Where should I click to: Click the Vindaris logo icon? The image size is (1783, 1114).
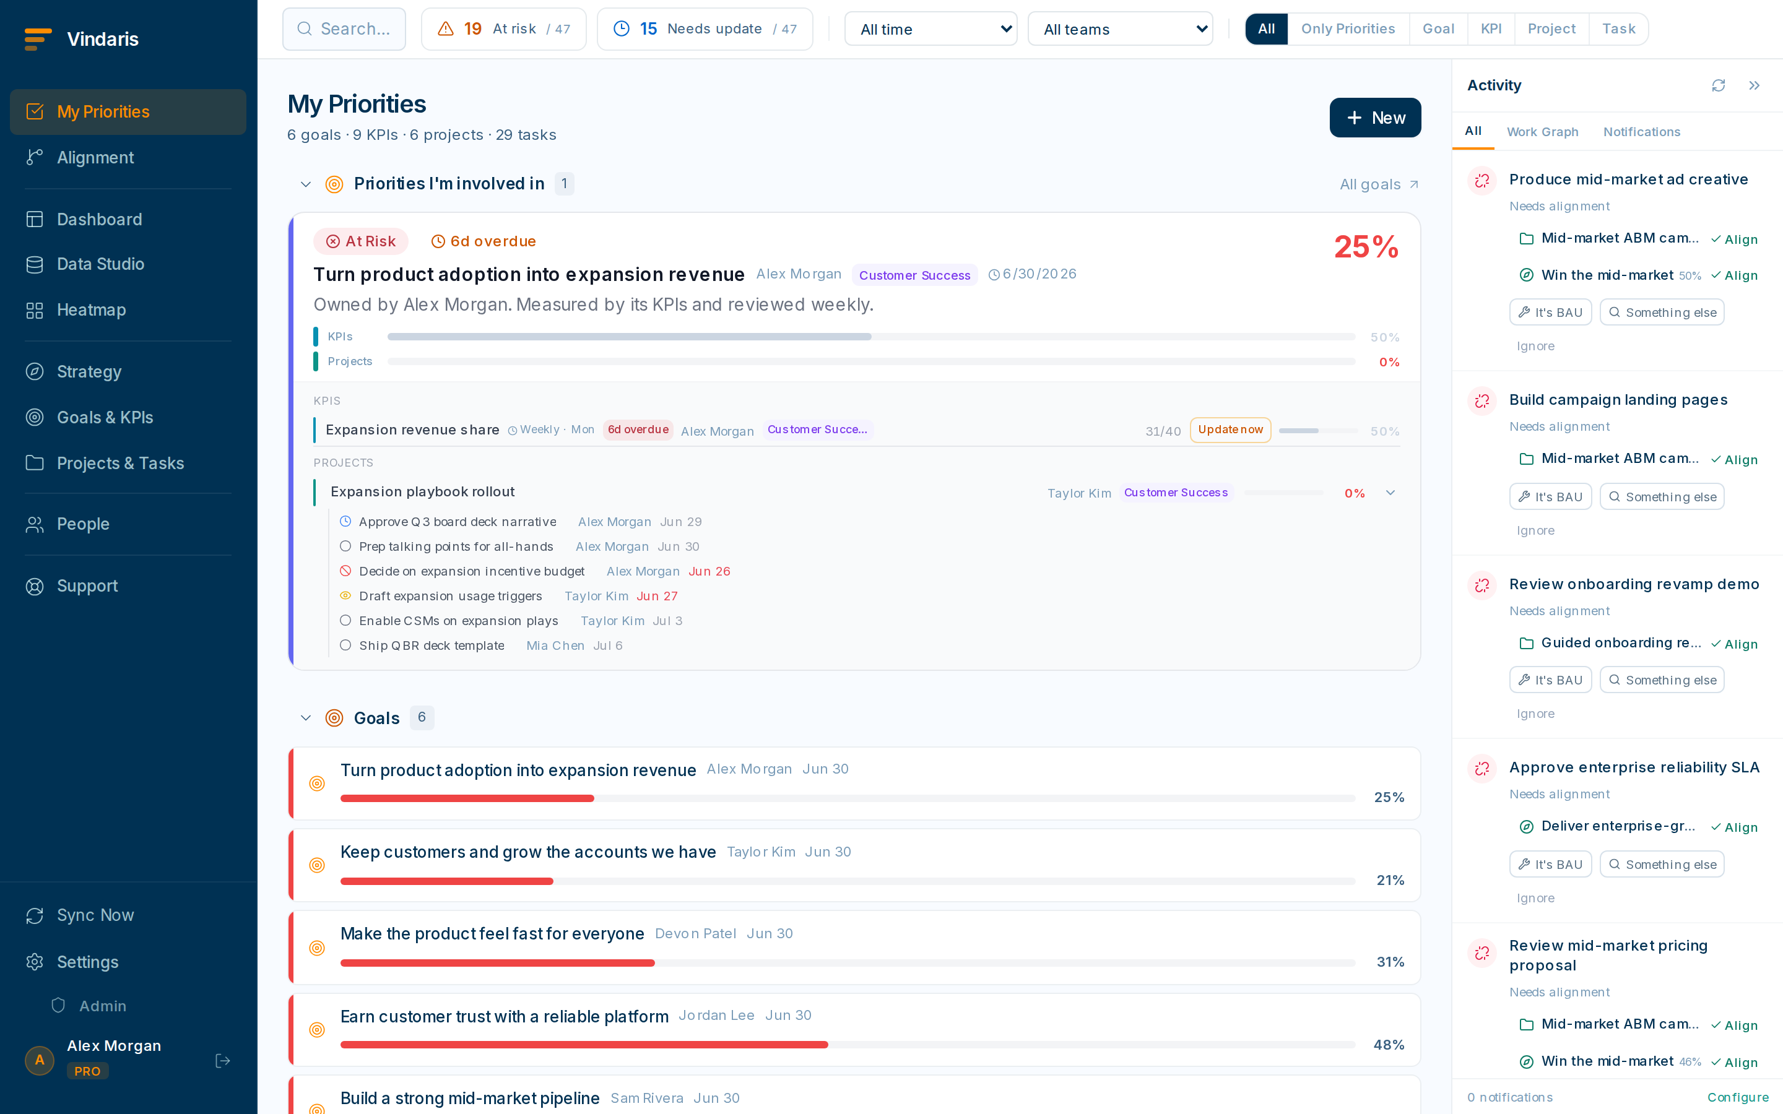[38, 39]
